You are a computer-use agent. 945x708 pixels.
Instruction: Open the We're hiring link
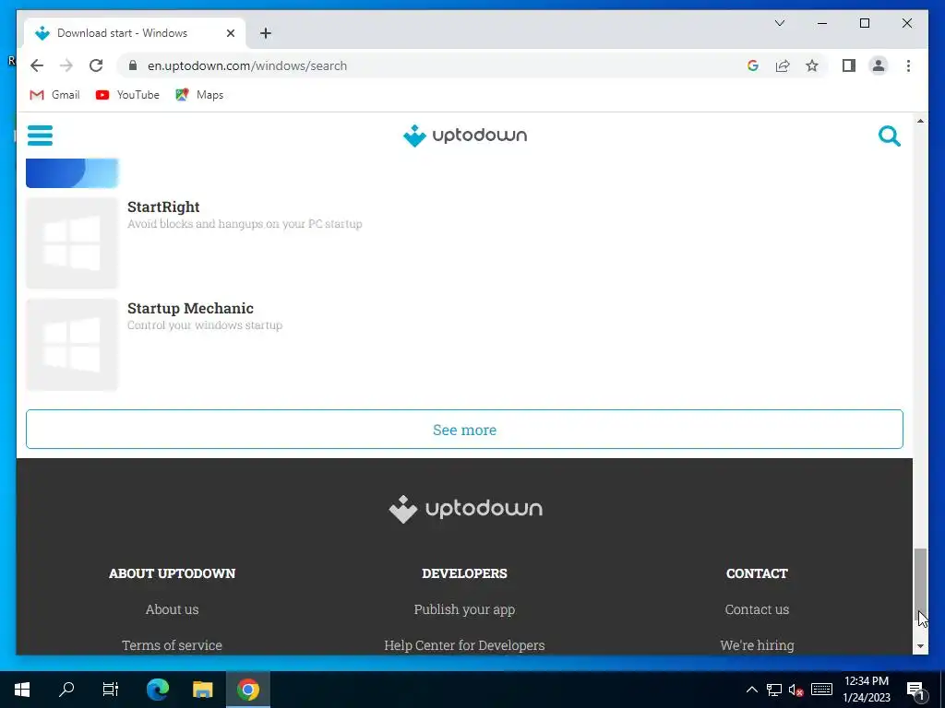(757, 645)
